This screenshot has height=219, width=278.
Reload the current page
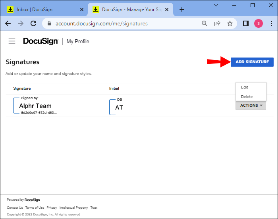[x=33, y=23]
